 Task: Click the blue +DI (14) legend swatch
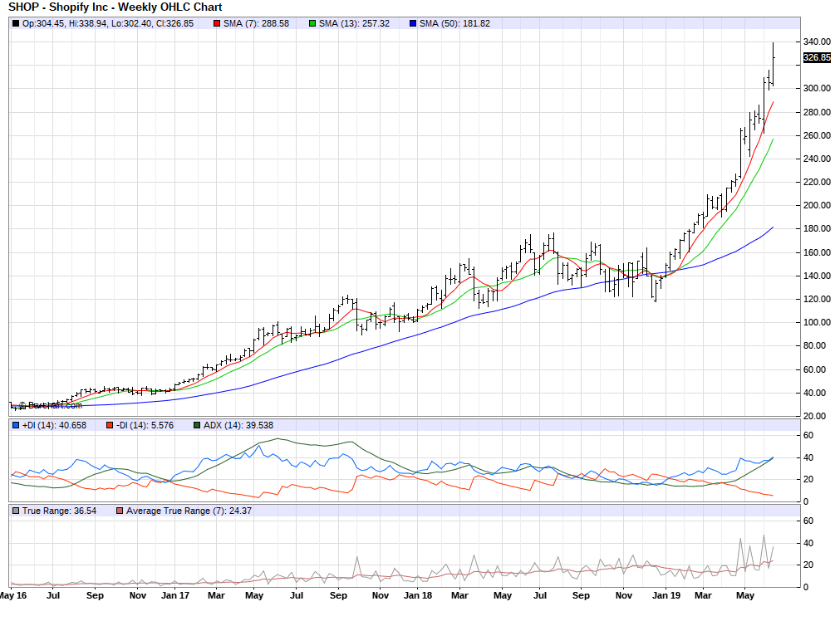coord(16,425)
